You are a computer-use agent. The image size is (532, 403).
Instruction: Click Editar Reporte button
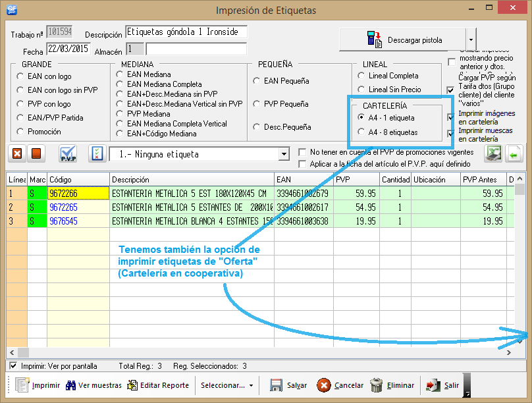point(158,385)
